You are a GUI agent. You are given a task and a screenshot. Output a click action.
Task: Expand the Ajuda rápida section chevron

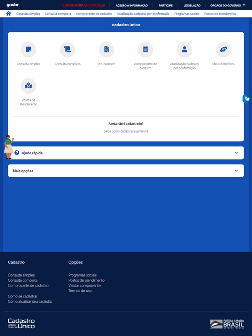coord(236,153)
